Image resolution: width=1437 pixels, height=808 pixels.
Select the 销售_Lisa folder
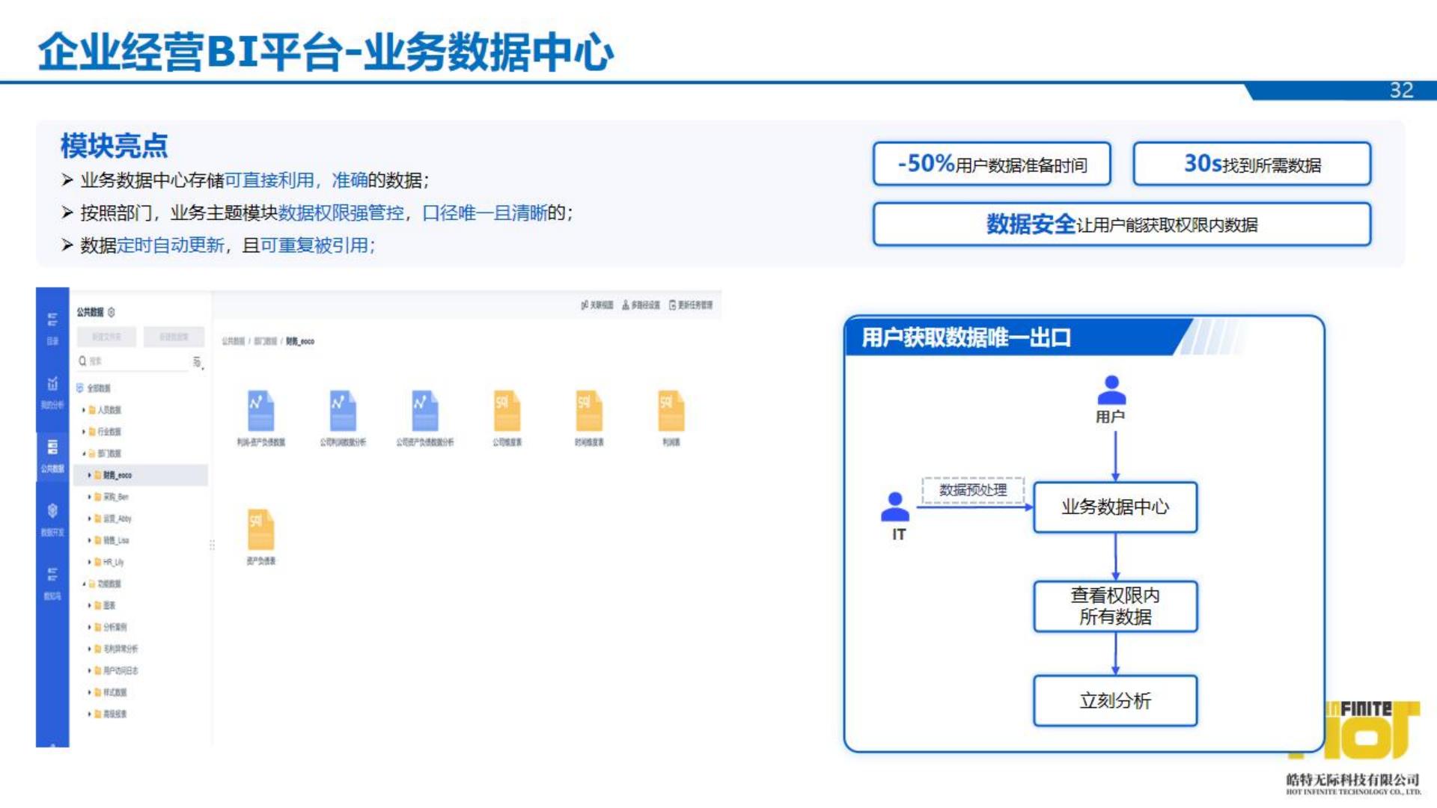coord(115,540)
